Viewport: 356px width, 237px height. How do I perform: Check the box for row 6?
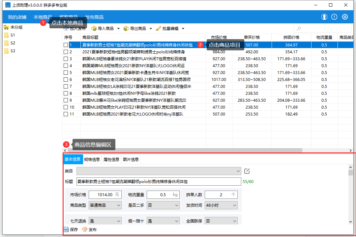(66, 80)
